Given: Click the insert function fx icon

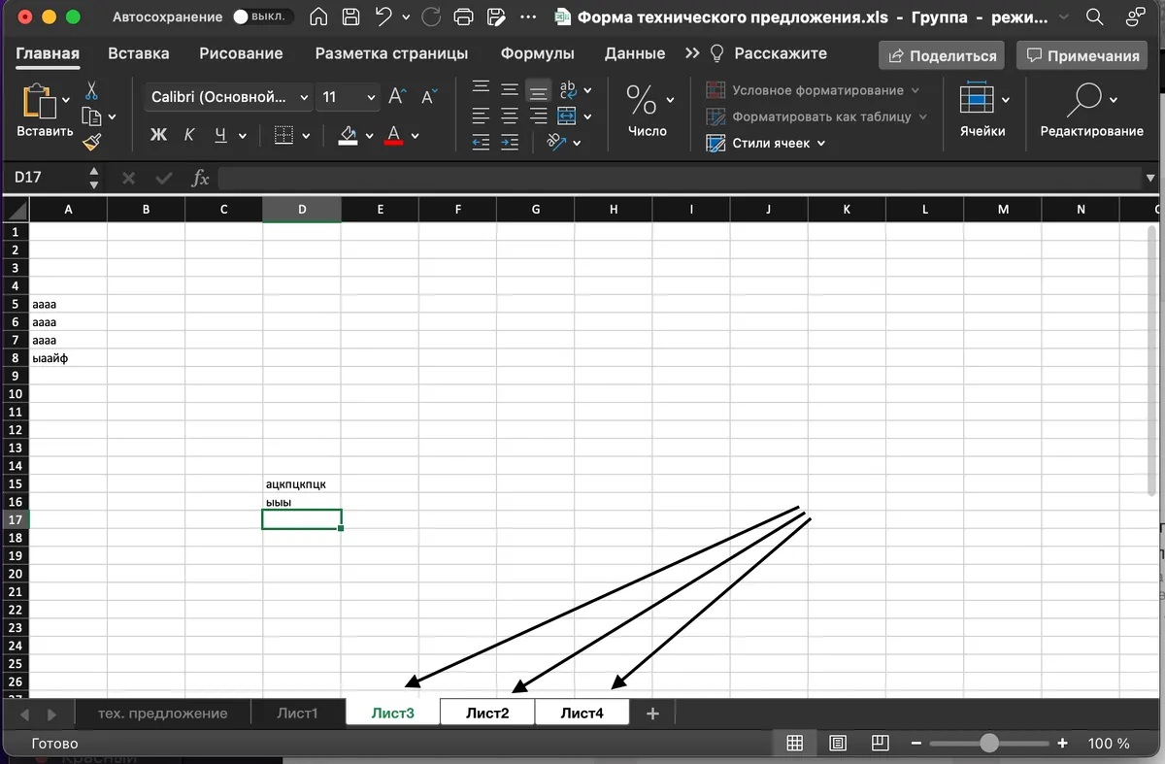Looking at the screenshot, I should pos(201,178).
